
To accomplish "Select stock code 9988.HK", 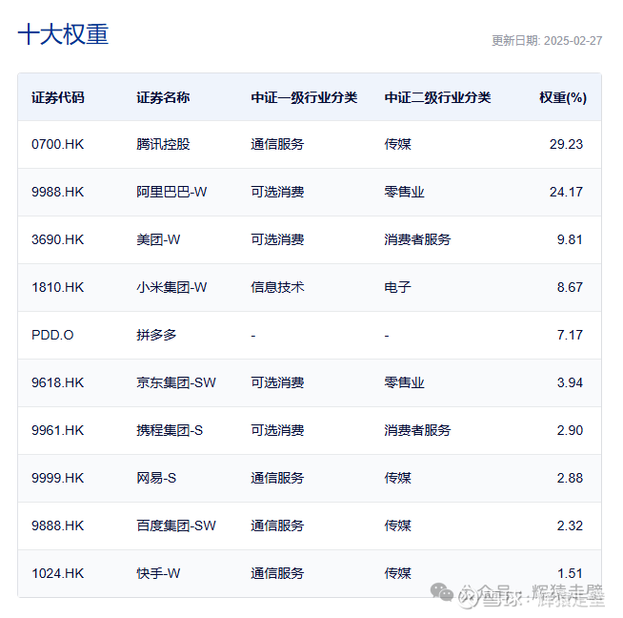I will click(x=58, y=192).
